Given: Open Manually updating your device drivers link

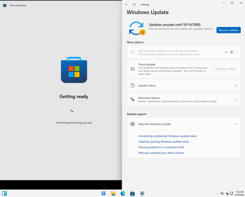Looking at the screenshot, I should pyautogui.click(x=161, y=153).
